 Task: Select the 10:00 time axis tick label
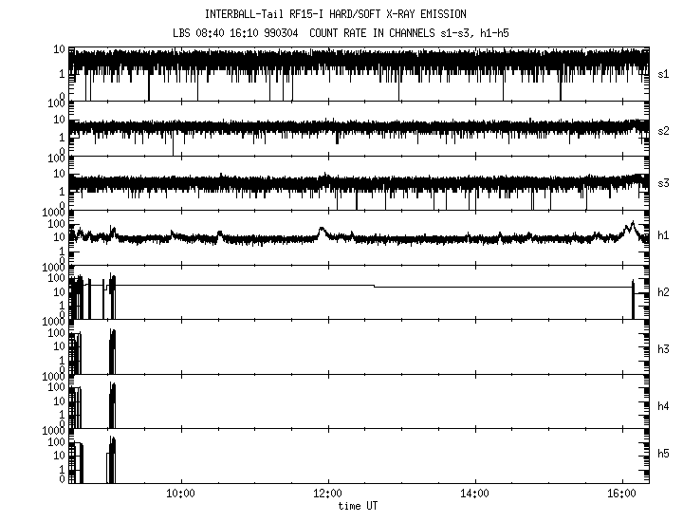[180, 494]
